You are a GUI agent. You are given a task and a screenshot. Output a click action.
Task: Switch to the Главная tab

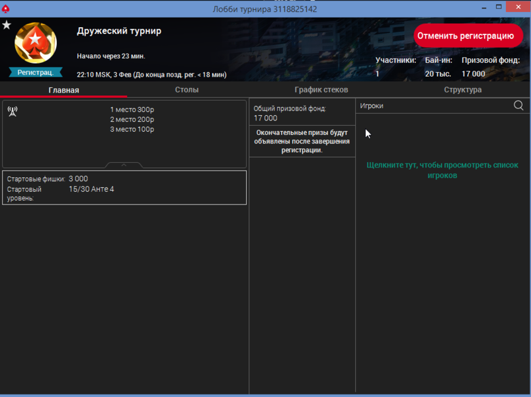pyautogui.click(x=63, y=90)
